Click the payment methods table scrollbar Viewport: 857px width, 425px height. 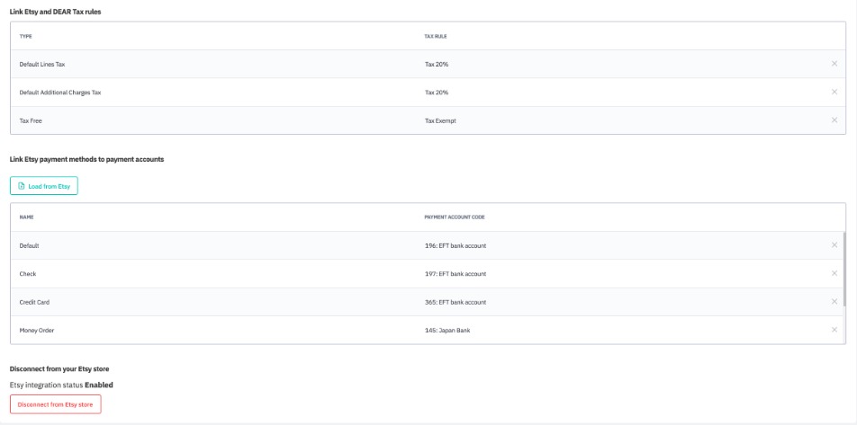(843, 270)
